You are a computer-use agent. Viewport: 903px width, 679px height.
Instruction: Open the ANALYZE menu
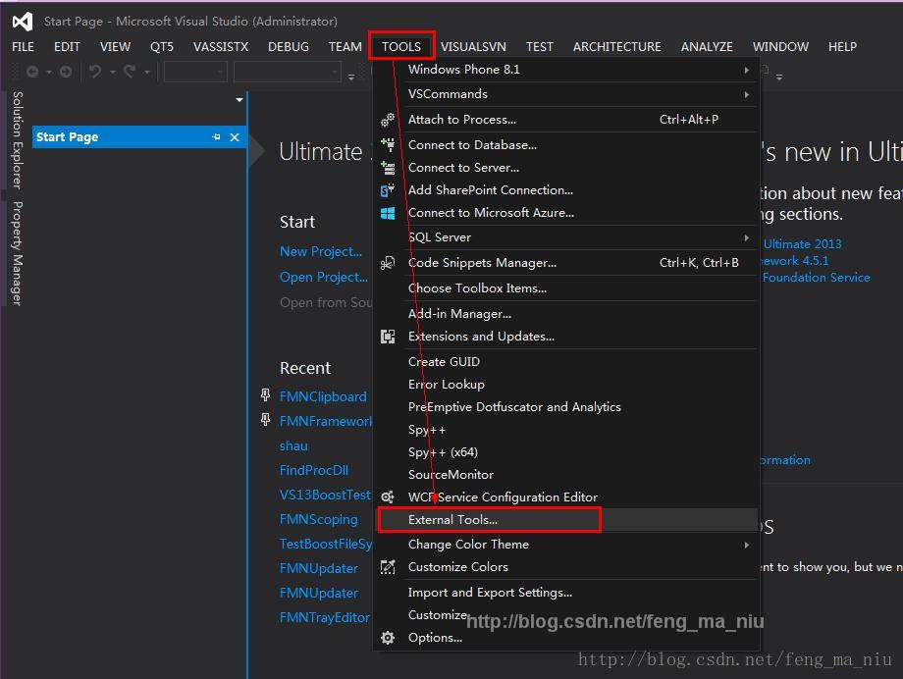(707, 47)
